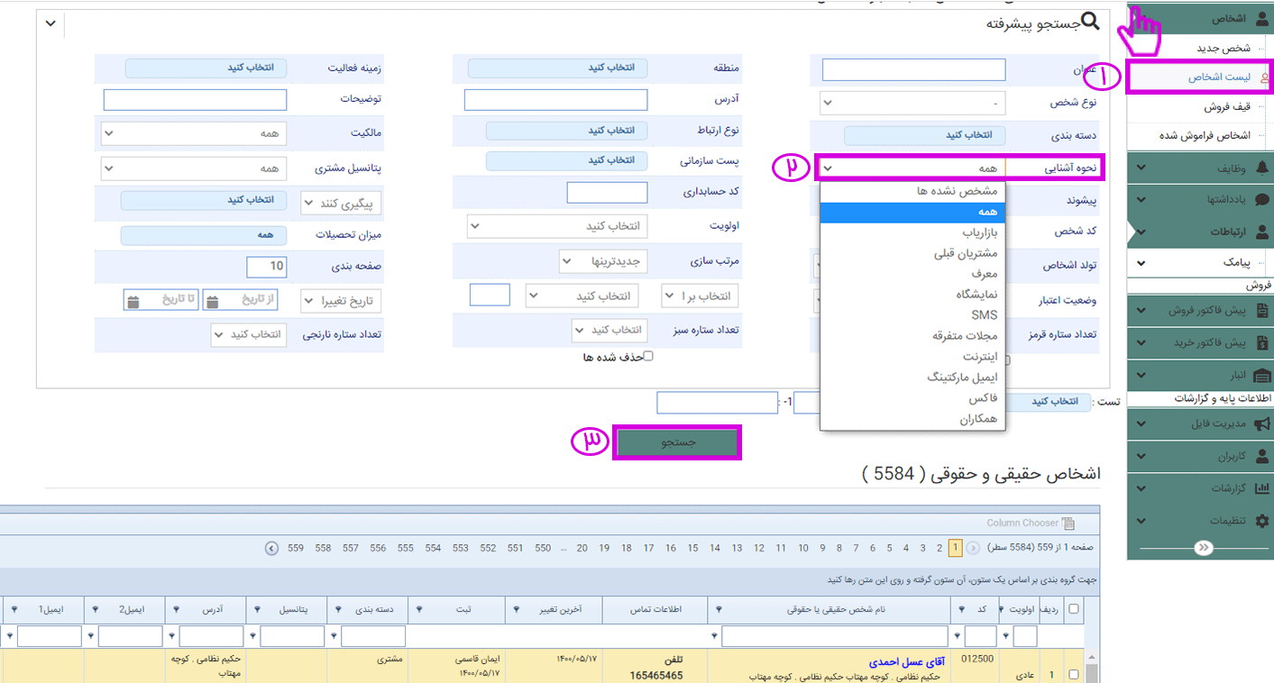Click the megaphone icon beside مدیریت فایل
Viewport: 1274px width, 683px height.
(1261, 423)
